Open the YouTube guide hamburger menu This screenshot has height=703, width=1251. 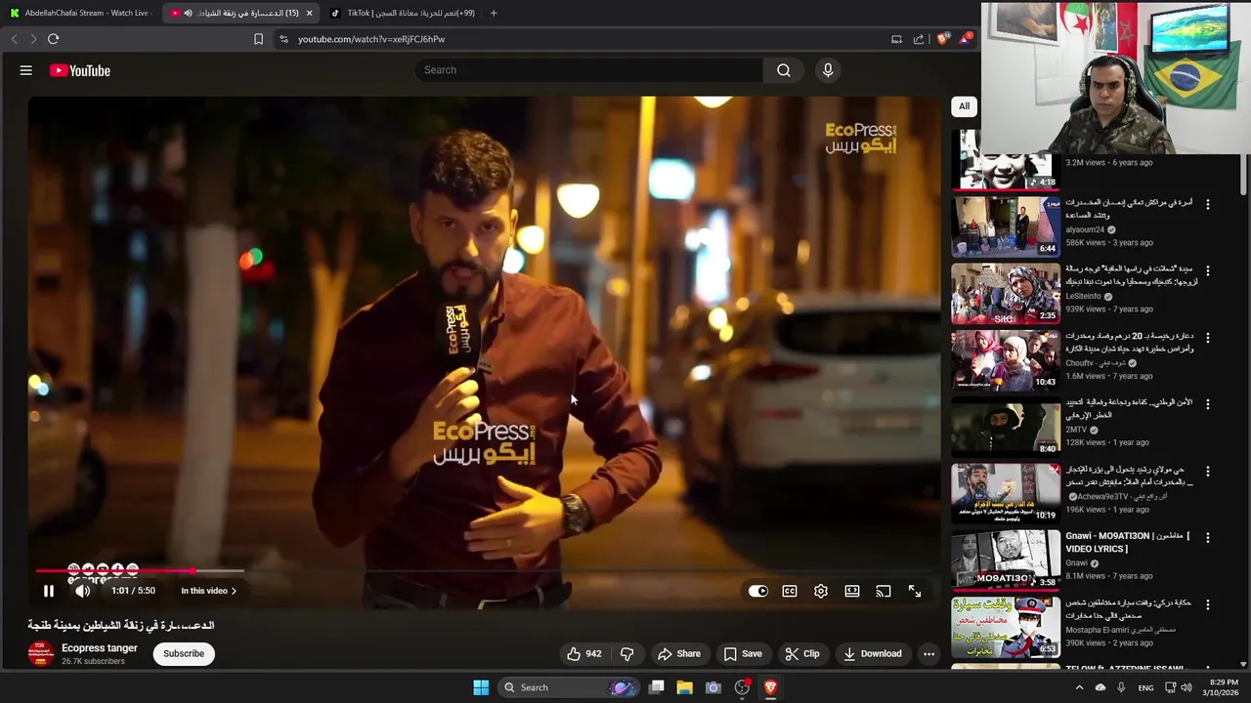26,70
